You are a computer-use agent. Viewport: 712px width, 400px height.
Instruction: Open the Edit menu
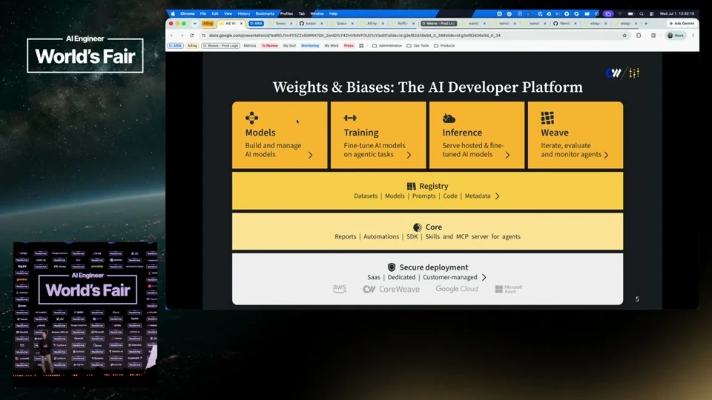[x=215, y=13]
